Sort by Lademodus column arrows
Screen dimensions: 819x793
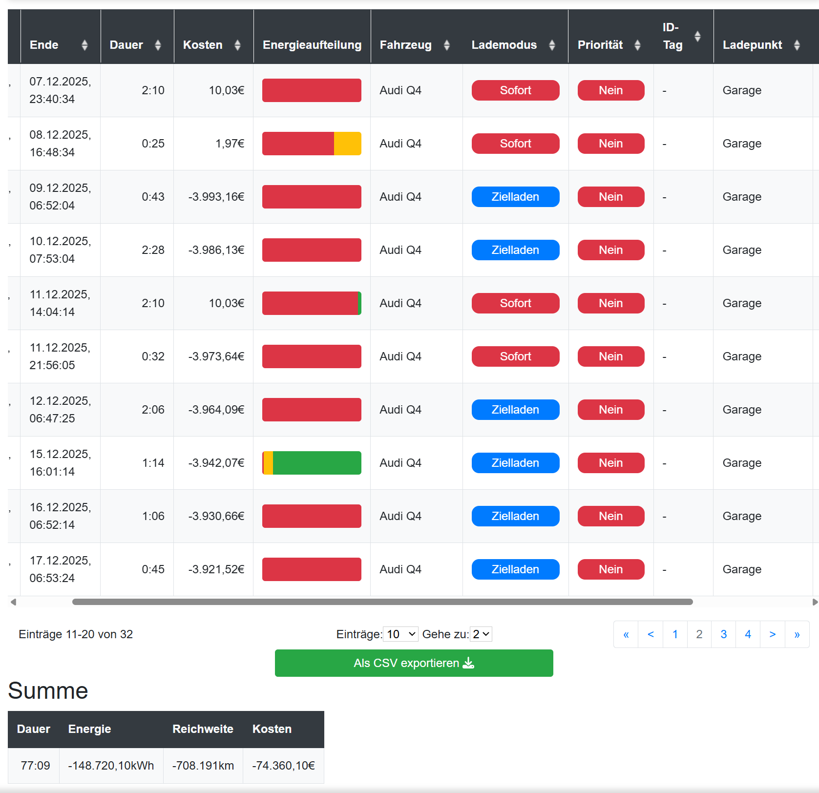pyautogui.click(x=552, y=45)
